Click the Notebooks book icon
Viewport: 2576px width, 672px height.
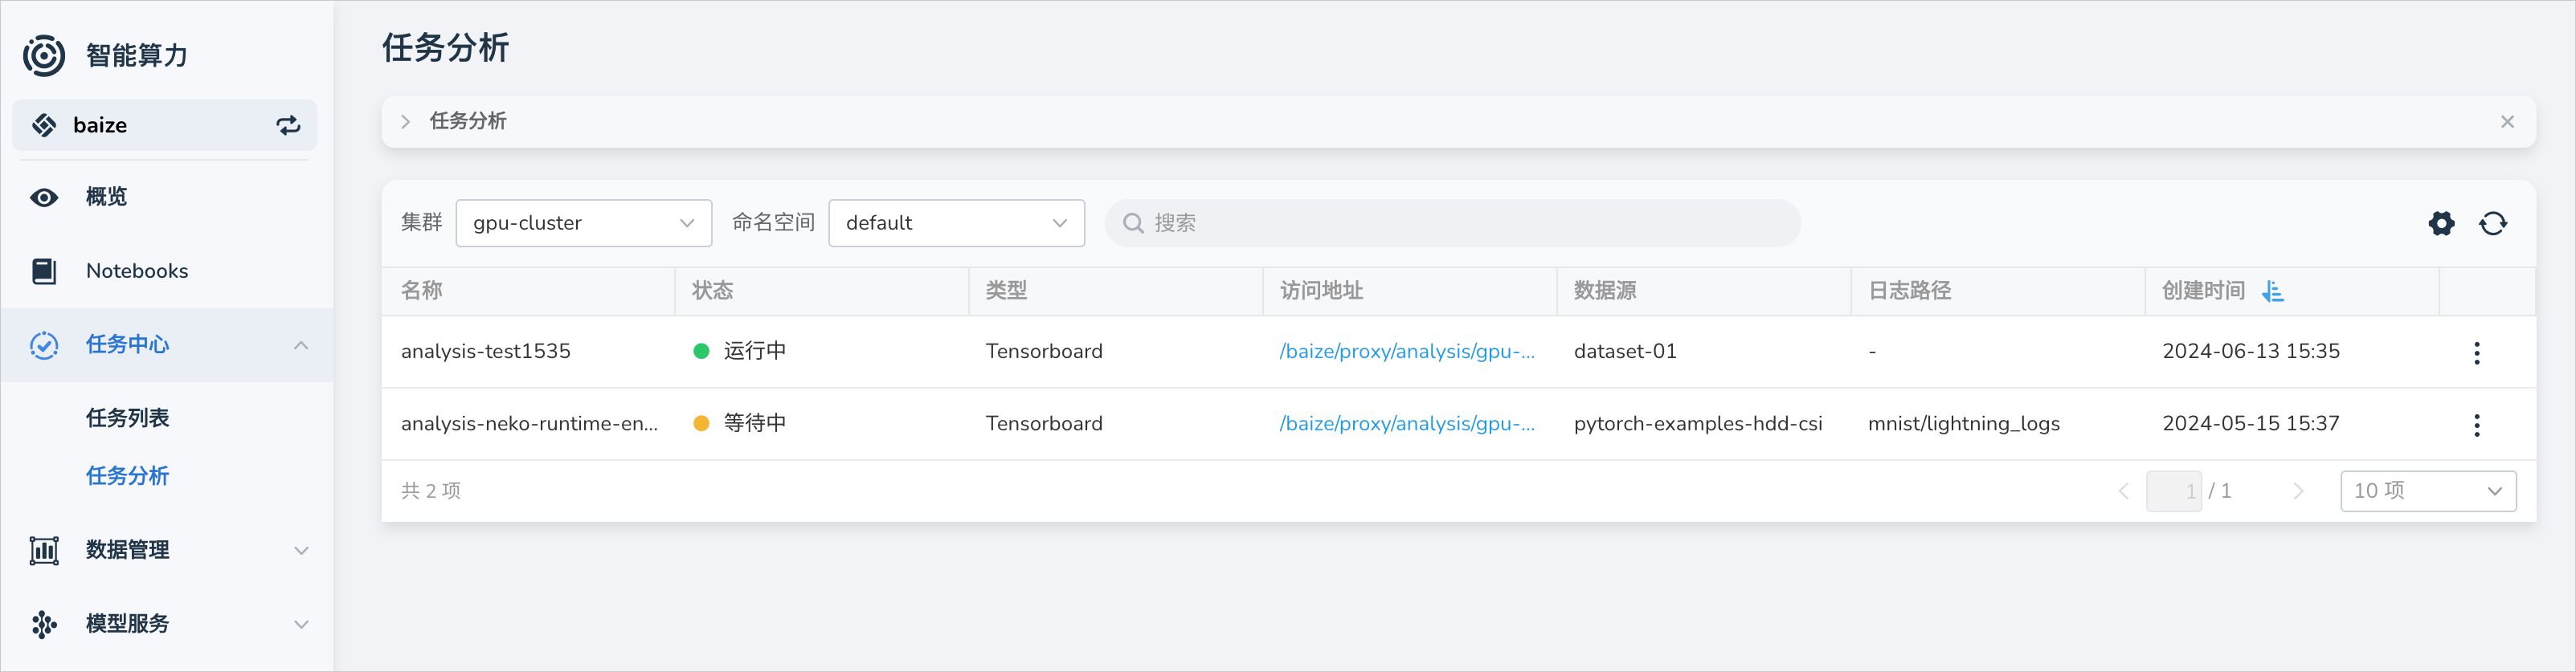(x=44, y=271)
